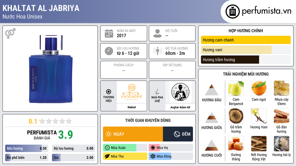The height and width of the screenshot is (166, 296).
Task: Click the PERFUMISTA ĐÁNH GIÁ label
Action: point(42,135)
